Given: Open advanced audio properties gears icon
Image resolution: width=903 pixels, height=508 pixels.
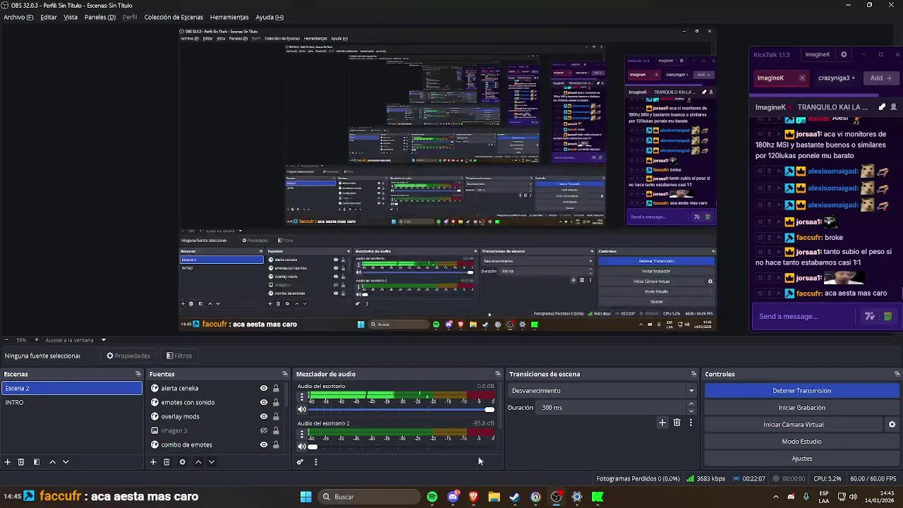Looking at the screenshot, I should click(x=300, y=462).
